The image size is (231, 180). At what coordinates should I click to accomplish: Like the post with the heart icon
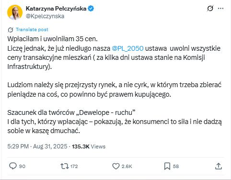coord(116,166)
